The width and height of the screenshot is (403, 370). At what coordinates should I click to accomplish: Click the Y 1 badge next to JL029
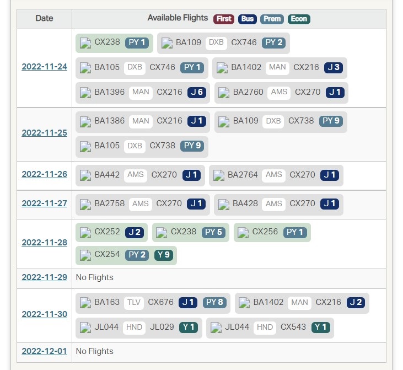coord(189,328)
